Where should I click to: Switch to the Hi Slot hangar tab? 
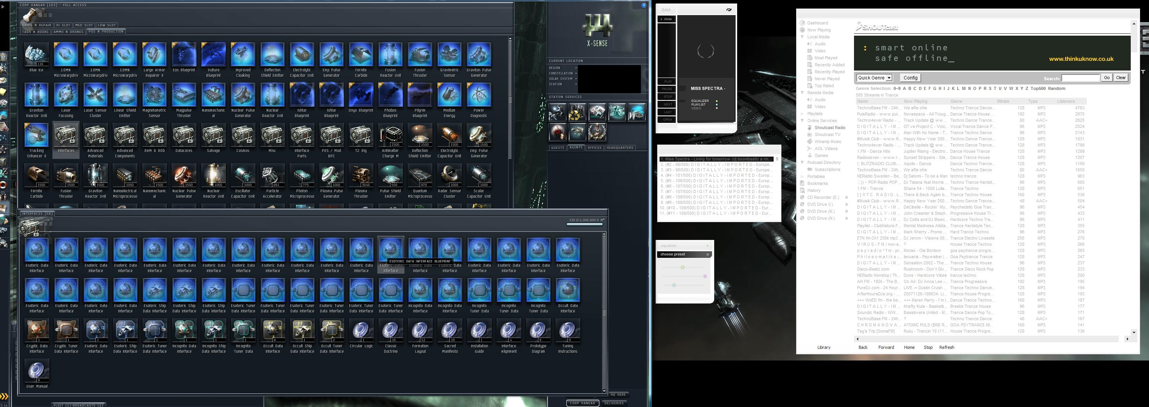[x=63, y=25]
